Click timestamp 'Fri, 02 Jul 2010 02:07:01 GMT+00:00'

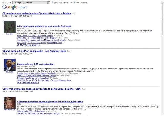17,16
